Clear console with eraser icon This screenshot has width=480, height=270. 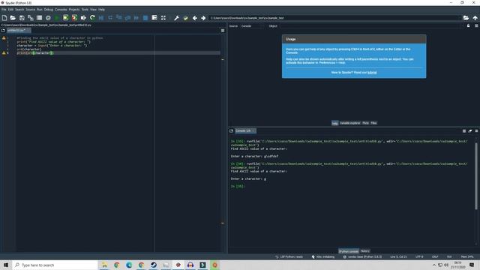tap(470, 130)
